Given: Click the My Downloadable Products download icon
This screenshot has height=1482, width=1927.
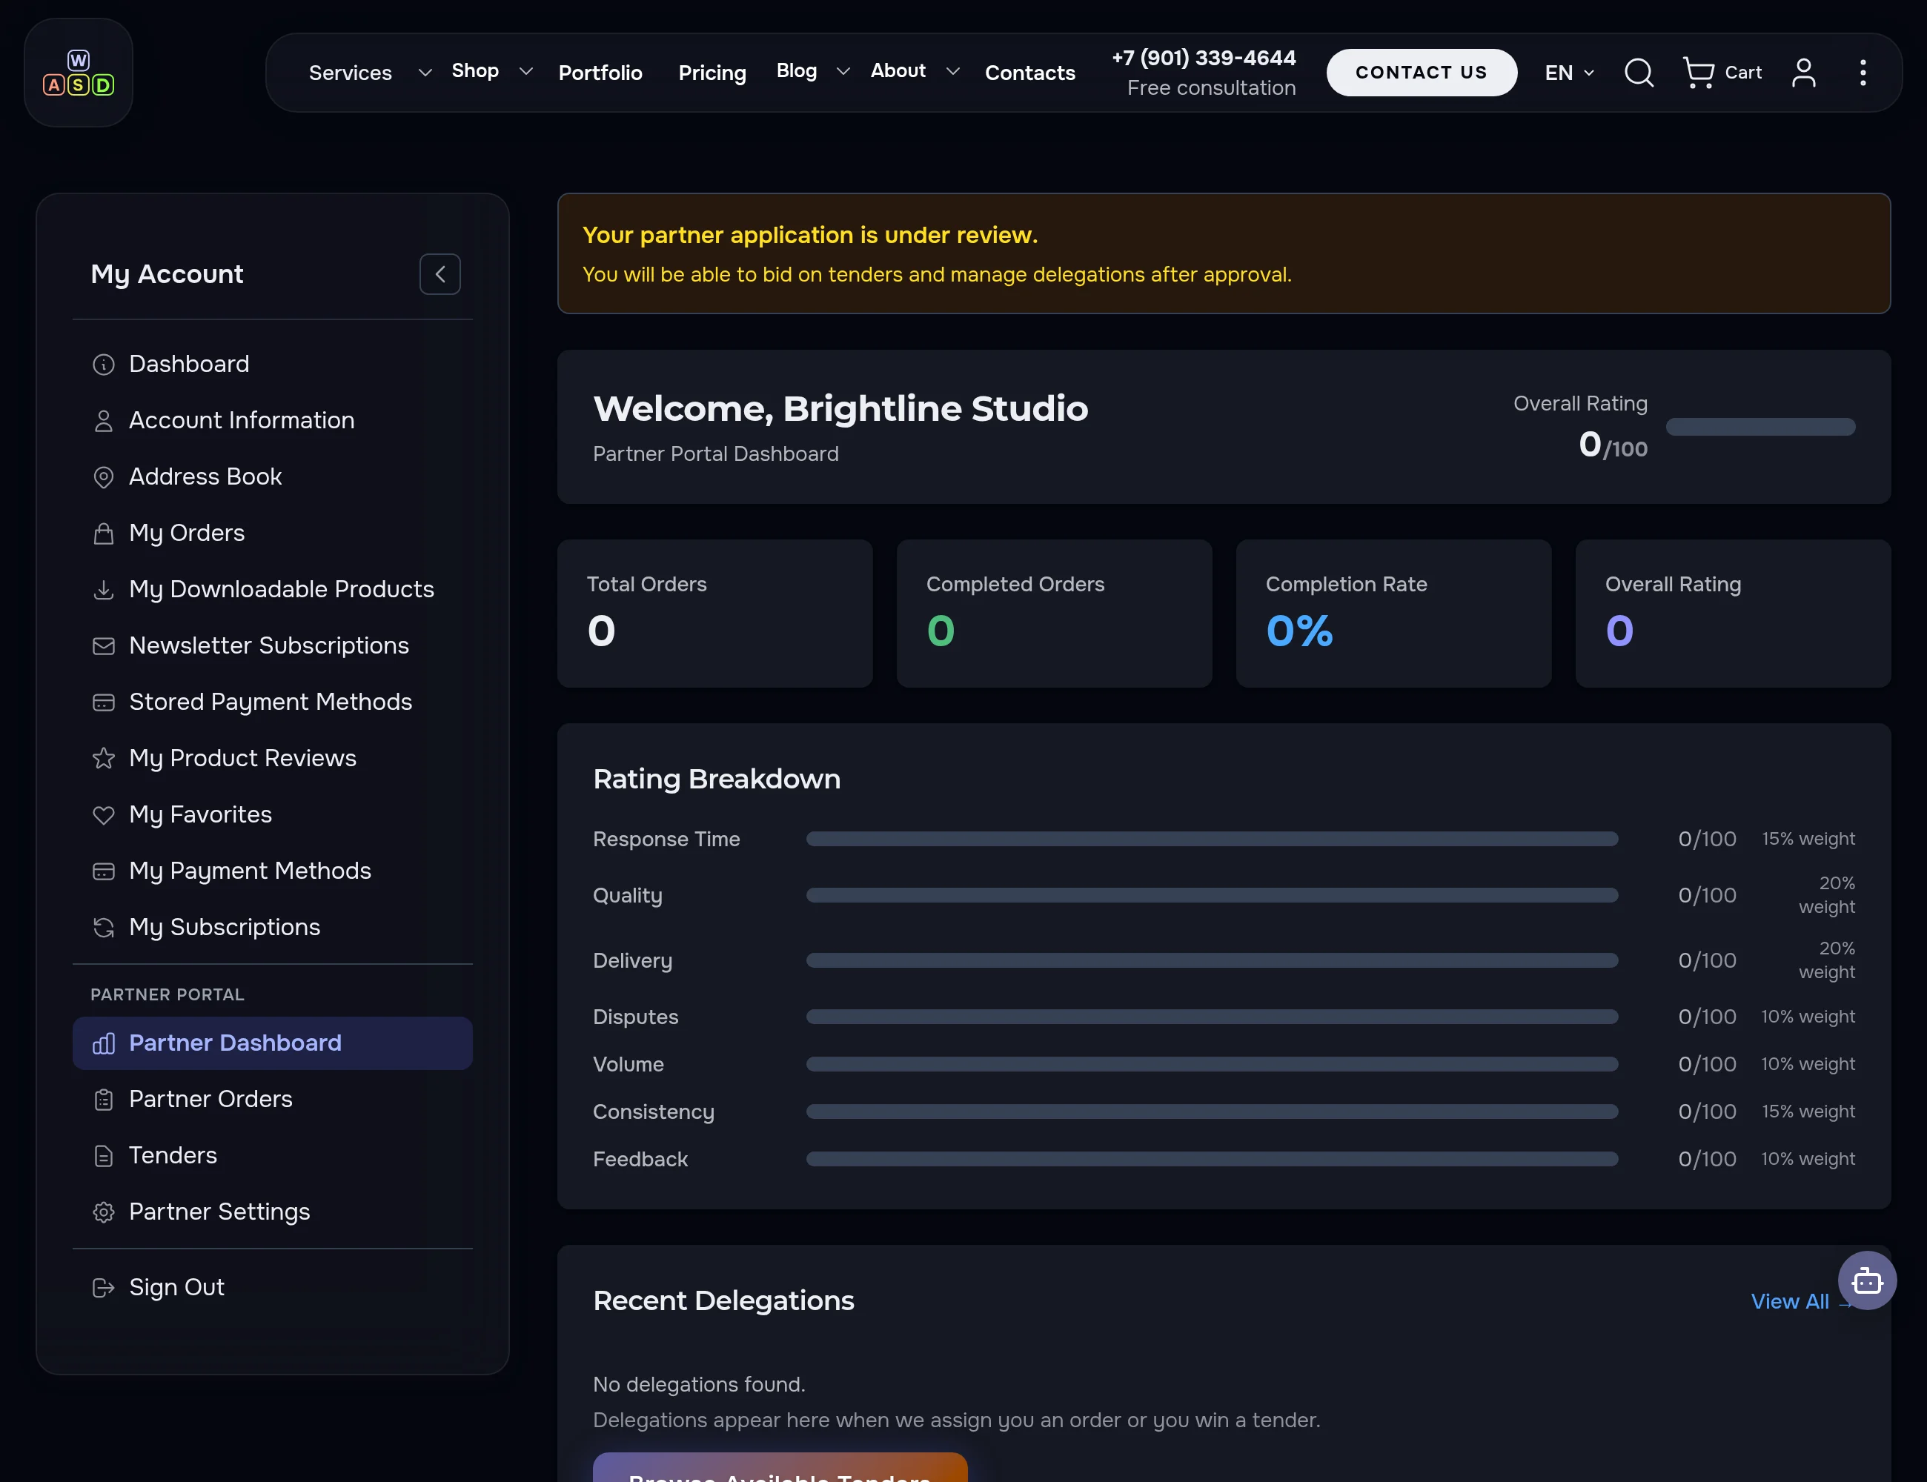Looking at the screenshot, I should (103, 589).
